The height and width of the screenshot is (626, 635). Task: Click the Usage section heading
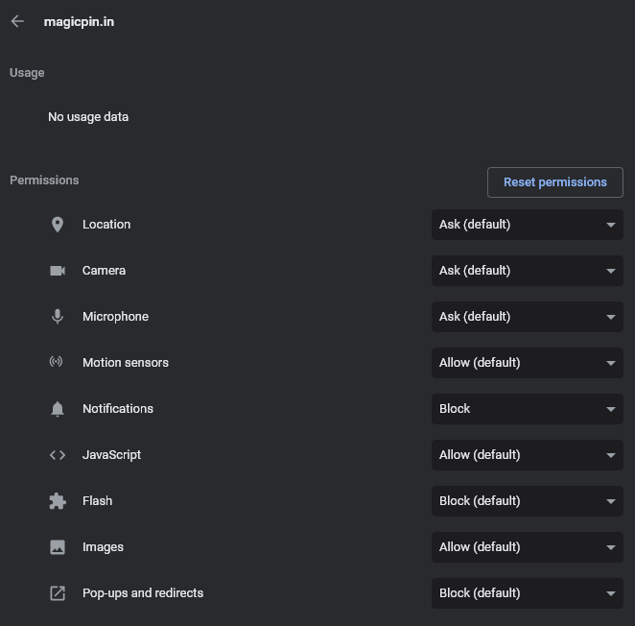[27, 73]
